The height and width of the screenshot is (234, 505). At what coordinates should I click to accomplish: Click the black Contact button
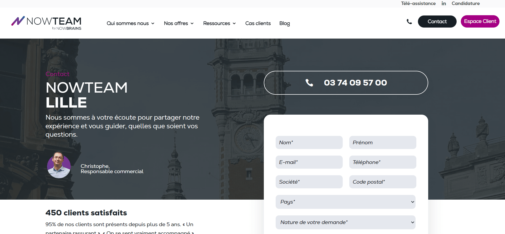pos(437,22)
